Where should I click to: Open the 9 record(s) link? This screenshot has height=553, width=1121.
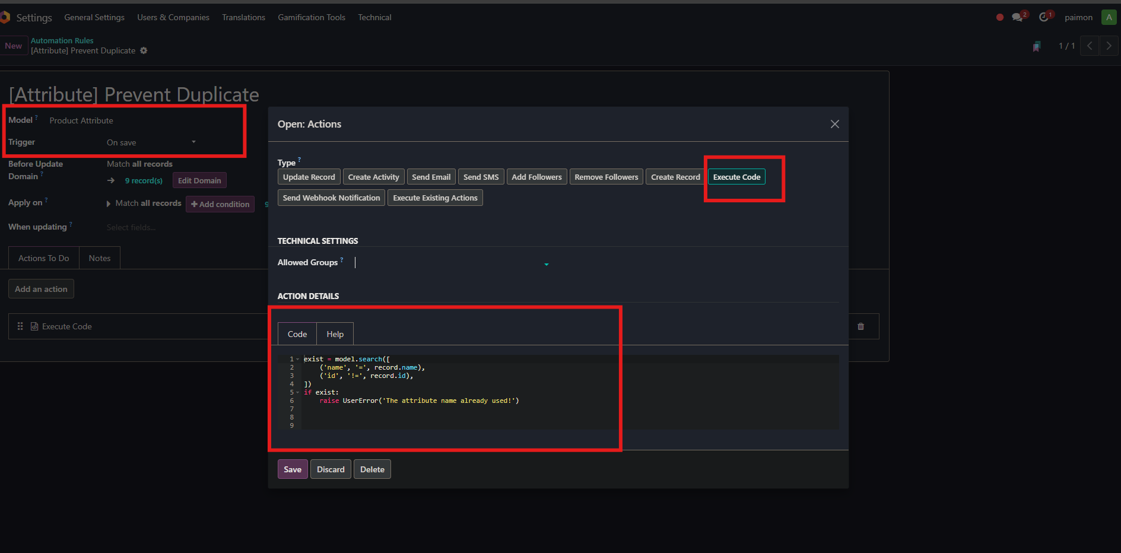tap(144, 180)
